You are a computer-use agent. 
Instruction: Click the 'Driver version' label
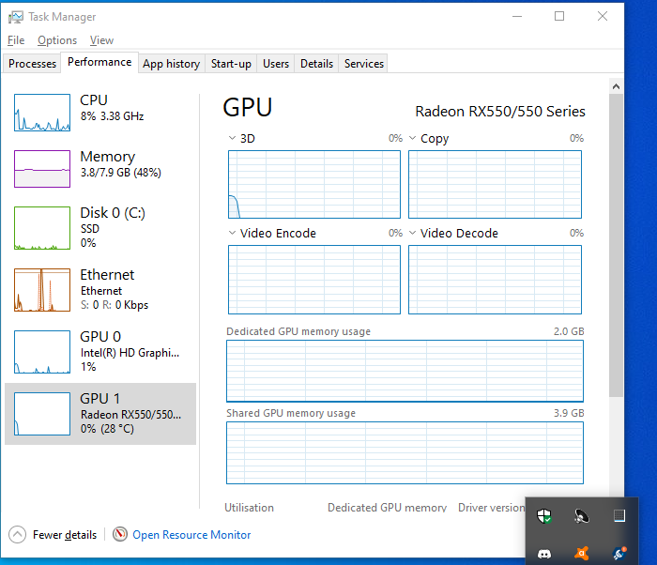click(x=491, y=508)
